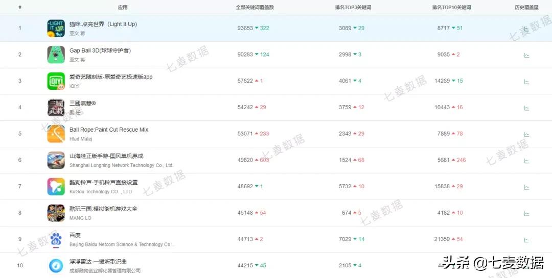Click developer Shanghai Longning Network Technology
The image size is (552, 278).
coord(122,165)
